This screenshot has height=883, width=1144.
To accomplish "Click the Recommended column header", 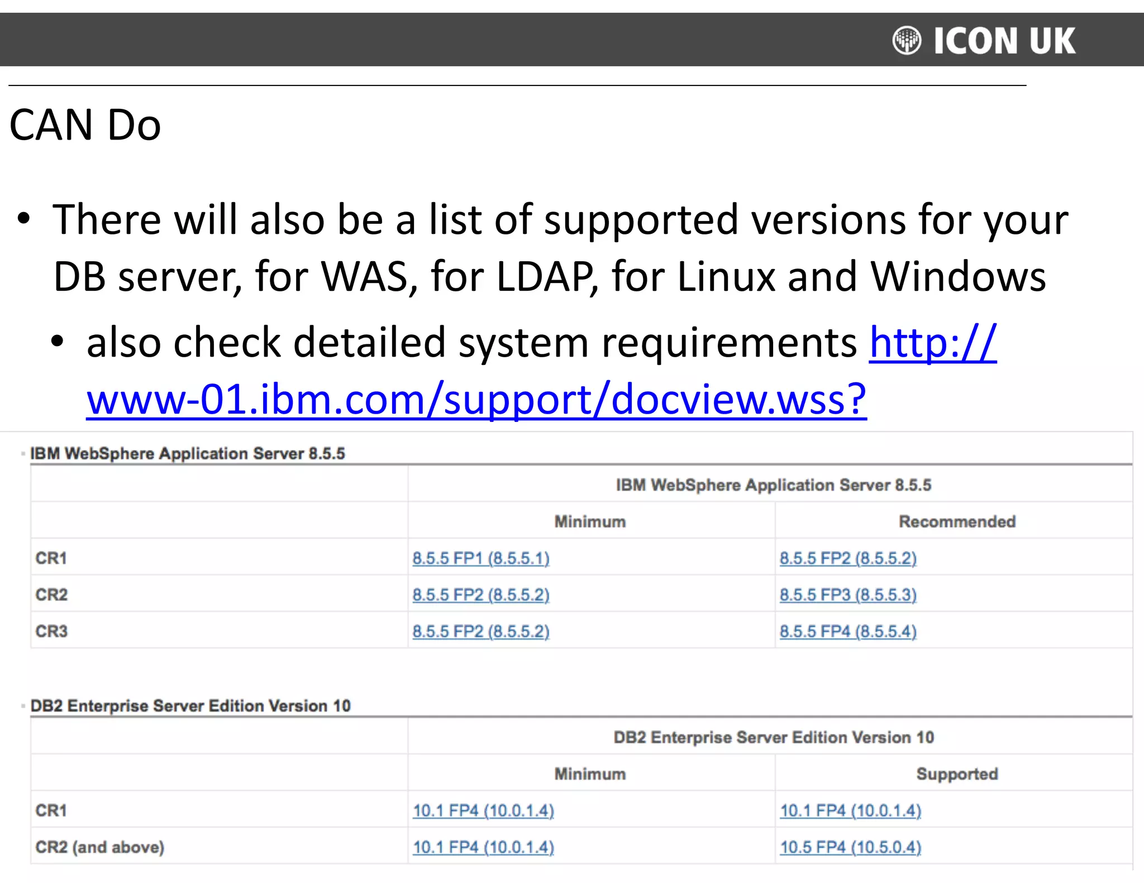I will [957, 522].
